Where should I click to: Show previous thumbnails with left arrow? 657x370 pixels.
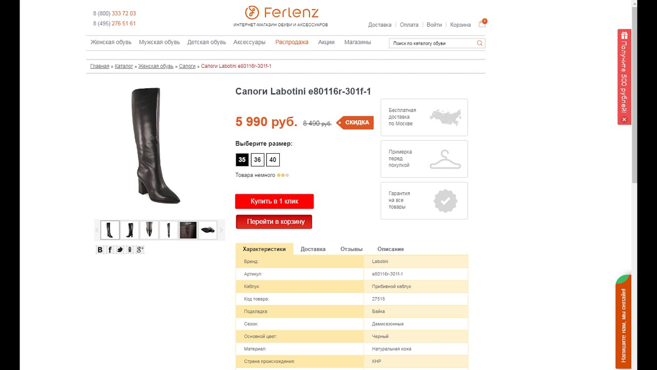[x=97, y=230]
